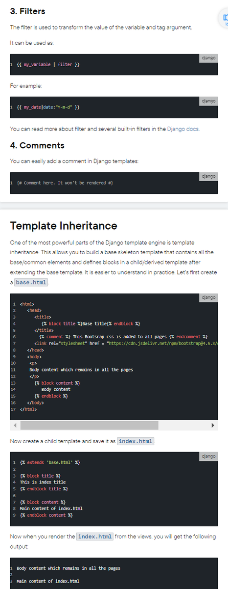Click django label on the <html> code block
The height and width of the screenshot is (589, 228).
click(209, 298)
